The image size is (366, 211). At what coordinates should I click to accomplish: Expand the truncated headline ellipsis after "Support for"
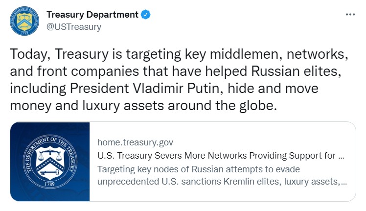[341, 156]
